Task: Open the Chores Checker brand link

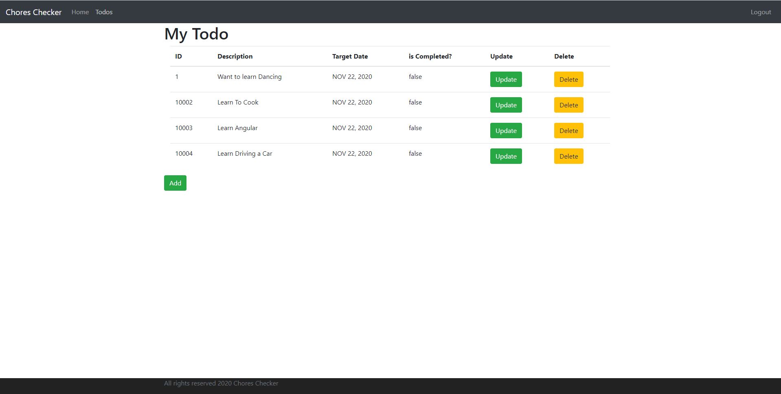Action: pyautogui.click(x=33, y=12)
